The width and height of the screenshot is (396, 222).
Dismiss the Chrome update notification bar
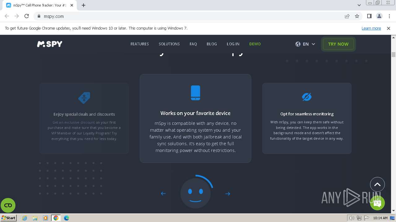click(x=389, y=28)
